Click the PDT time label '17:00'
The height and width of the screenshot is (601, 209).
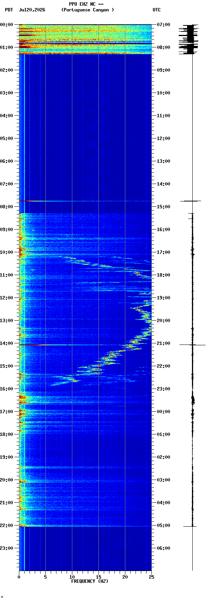tap(6, 411)
